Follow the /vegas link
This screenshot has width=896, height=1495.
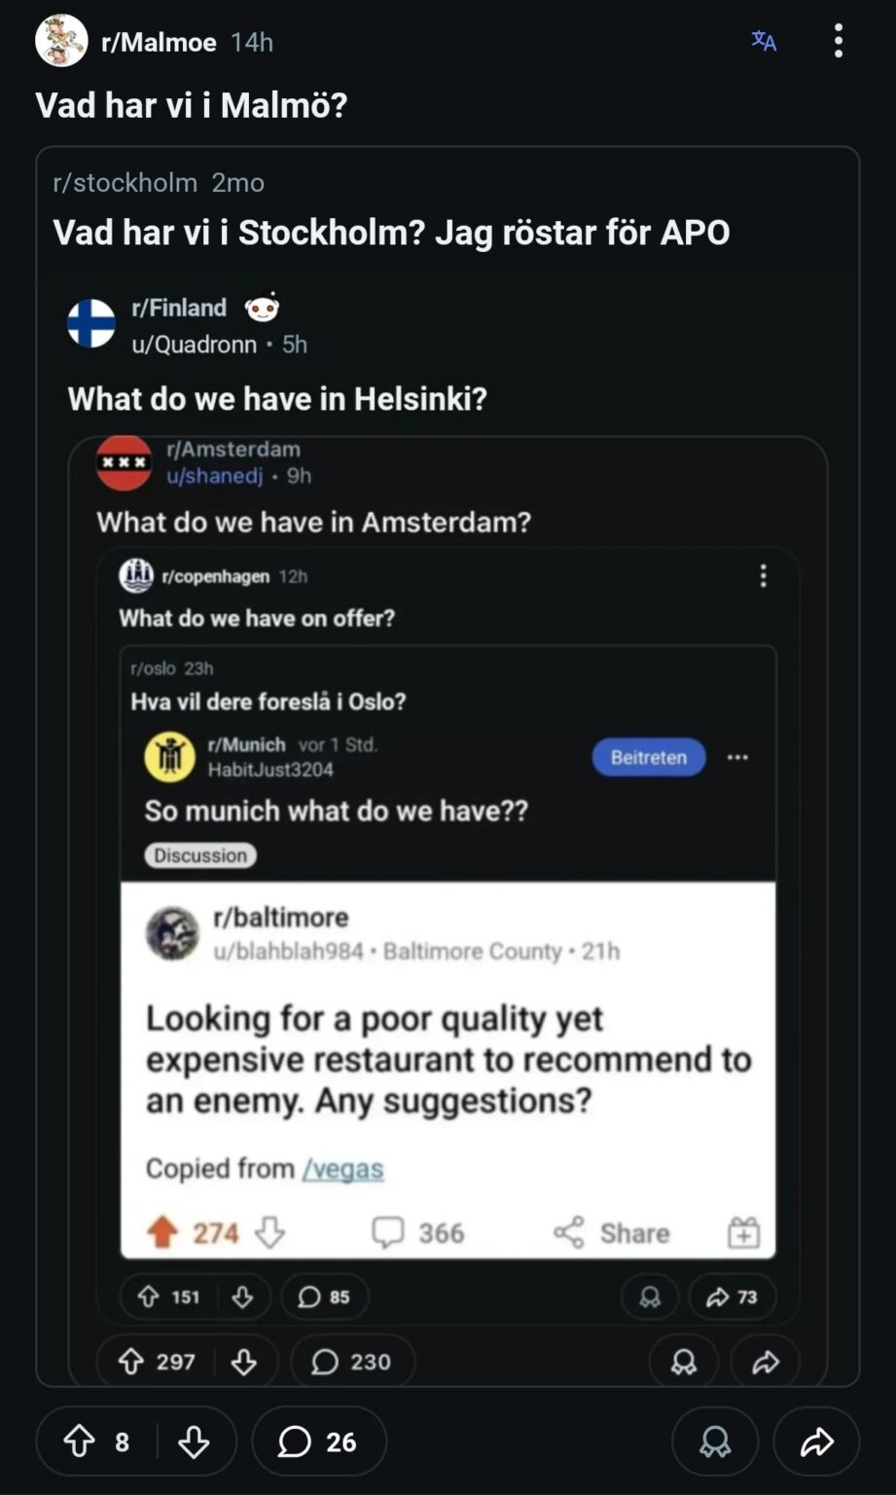(342, 1168)
